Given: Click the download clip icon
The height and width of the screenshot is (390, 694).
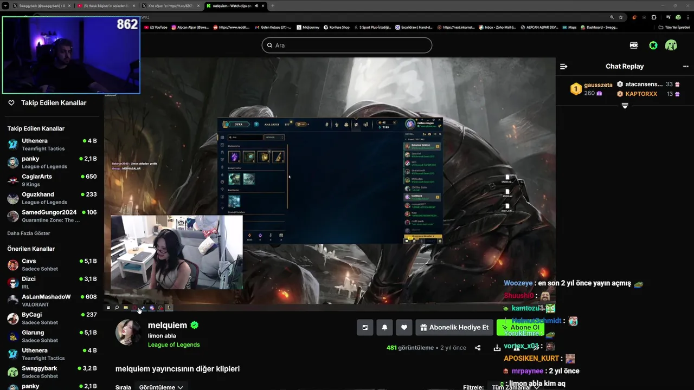Looking at the screenshot, I should (x=497, y=348).
